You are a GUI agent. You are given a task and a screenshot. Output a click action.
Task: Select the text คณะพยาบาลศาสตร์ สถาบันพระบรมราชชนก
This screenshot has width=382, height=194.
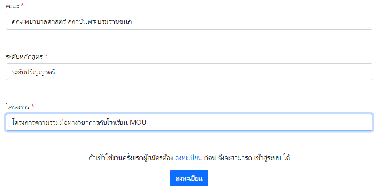(x=72, y=22)
